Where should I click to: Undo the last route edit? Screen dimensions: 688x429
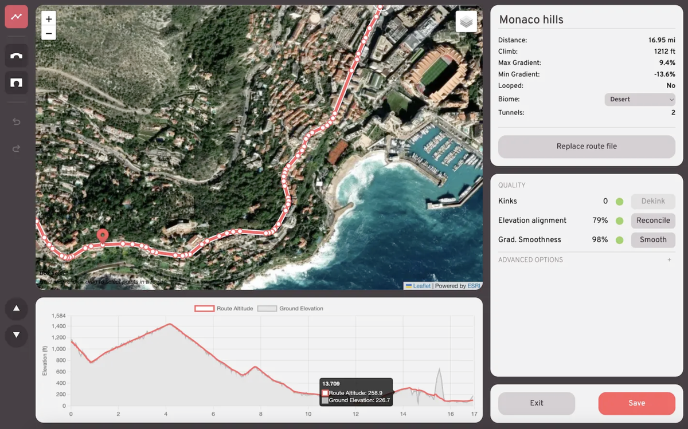coord(16,121)
